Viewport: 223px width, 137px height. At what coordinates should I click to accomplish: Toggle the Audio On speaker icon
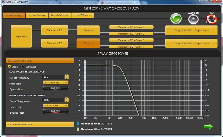tap(193, 19)
